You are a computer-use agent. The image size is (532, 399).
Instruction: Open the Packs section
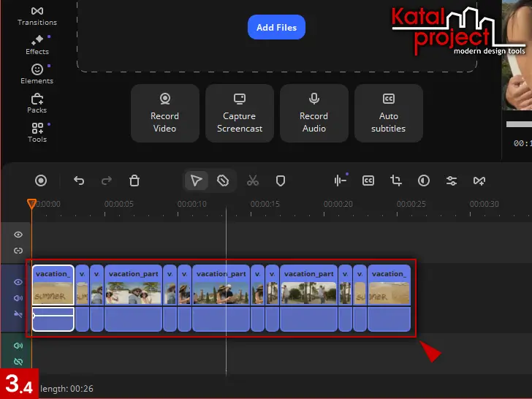37,103
